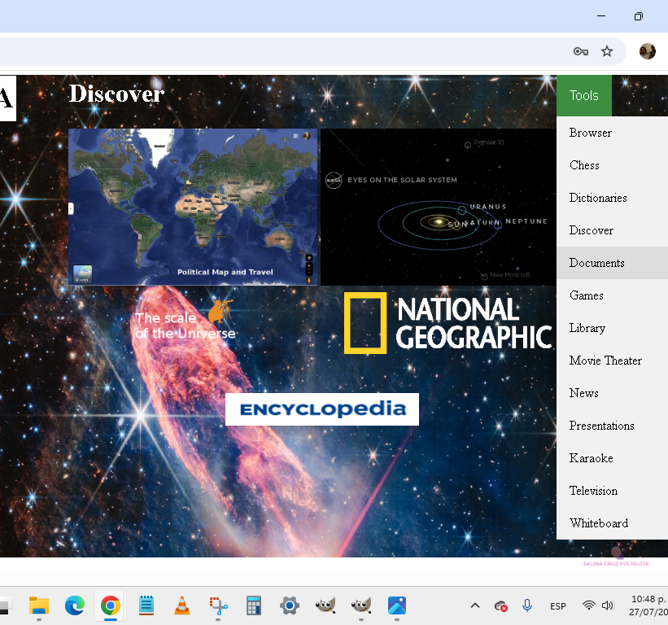Click the ENCYCLOPEDIA banner
The image size is (668, 625).
point(322,409)
